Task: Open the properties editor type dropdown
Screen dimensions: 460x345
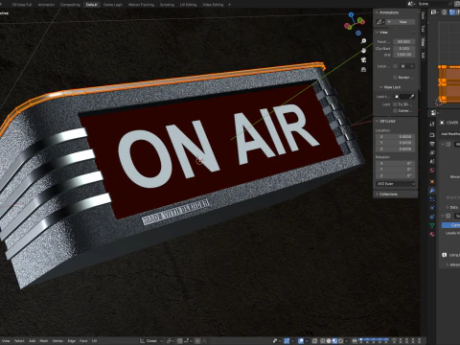Action: point(434,113)
